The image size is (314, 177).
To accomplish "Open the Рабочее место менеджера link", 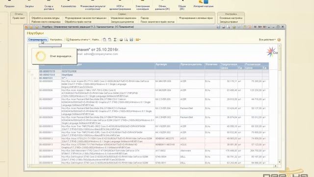I will (x=46, y=22).
